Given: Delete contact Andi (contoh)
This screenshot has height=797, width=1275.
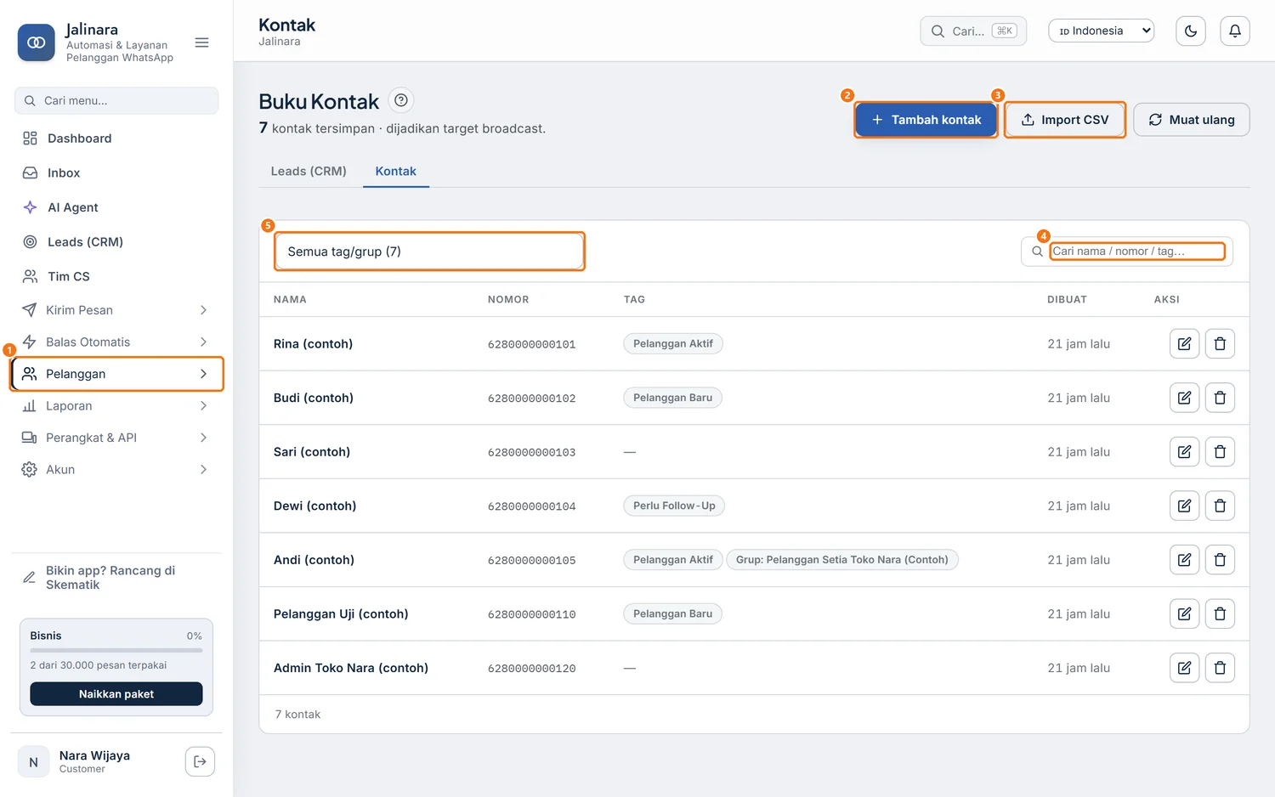Looking at the screenshot, I should coord(1220,560).
